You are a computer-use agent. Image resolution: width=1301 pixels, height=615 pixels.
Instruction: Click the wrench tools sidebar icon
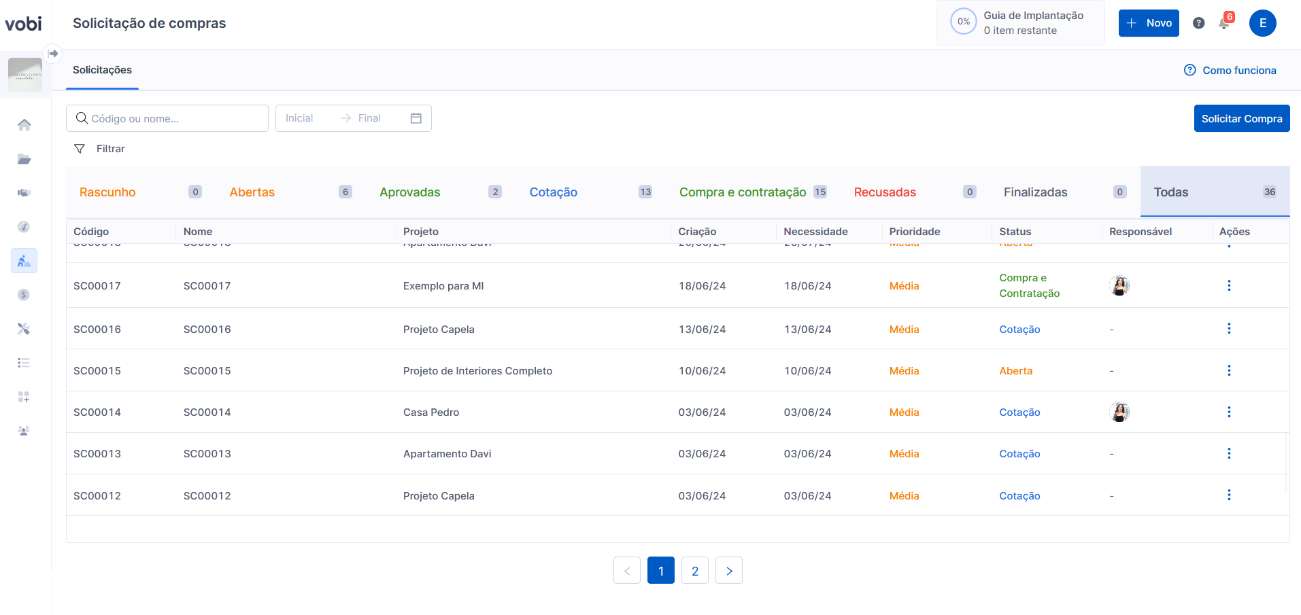tap(24, 329)
